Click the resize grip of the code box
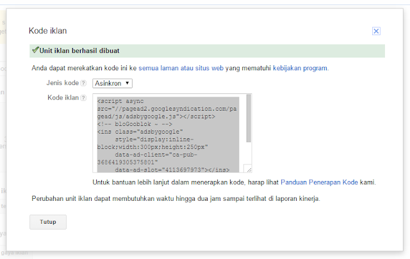Screen dimensions: 410x259 pyautogui.click(x=248, y=169)
